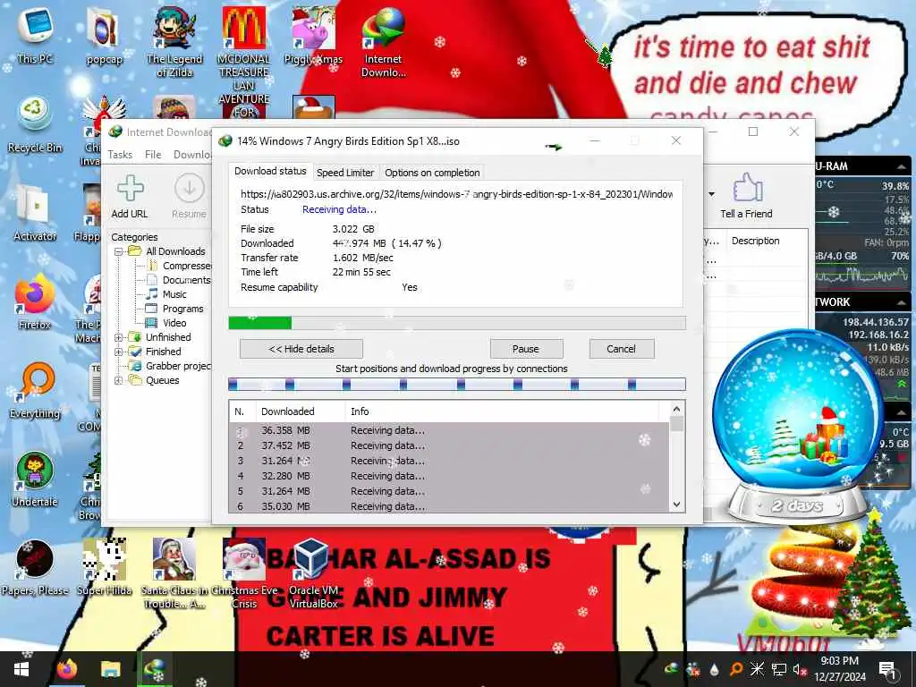Expand the Queues category
This screenshot has width=916, height=687.
coord(119,380)
